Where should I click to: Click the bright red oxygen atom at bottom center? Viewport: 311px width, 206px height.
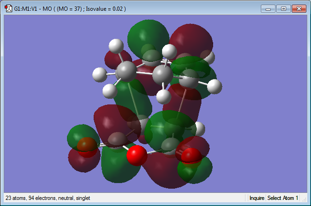point(137,155)
